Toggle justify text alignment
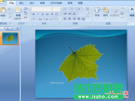Viewport: 135px width, 101px height. pos(79,19)
